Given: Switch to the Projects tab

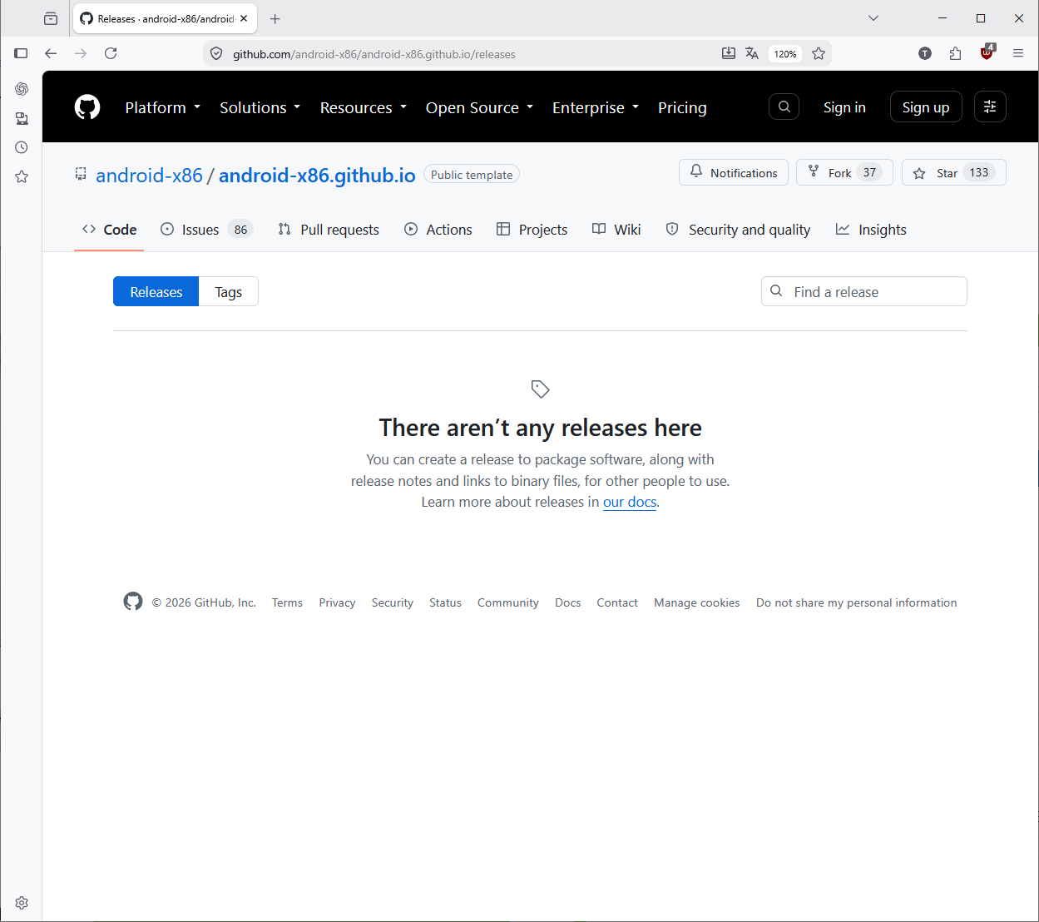Looking at the screenshot, I should pyautogui.click(x=532, y=230).
